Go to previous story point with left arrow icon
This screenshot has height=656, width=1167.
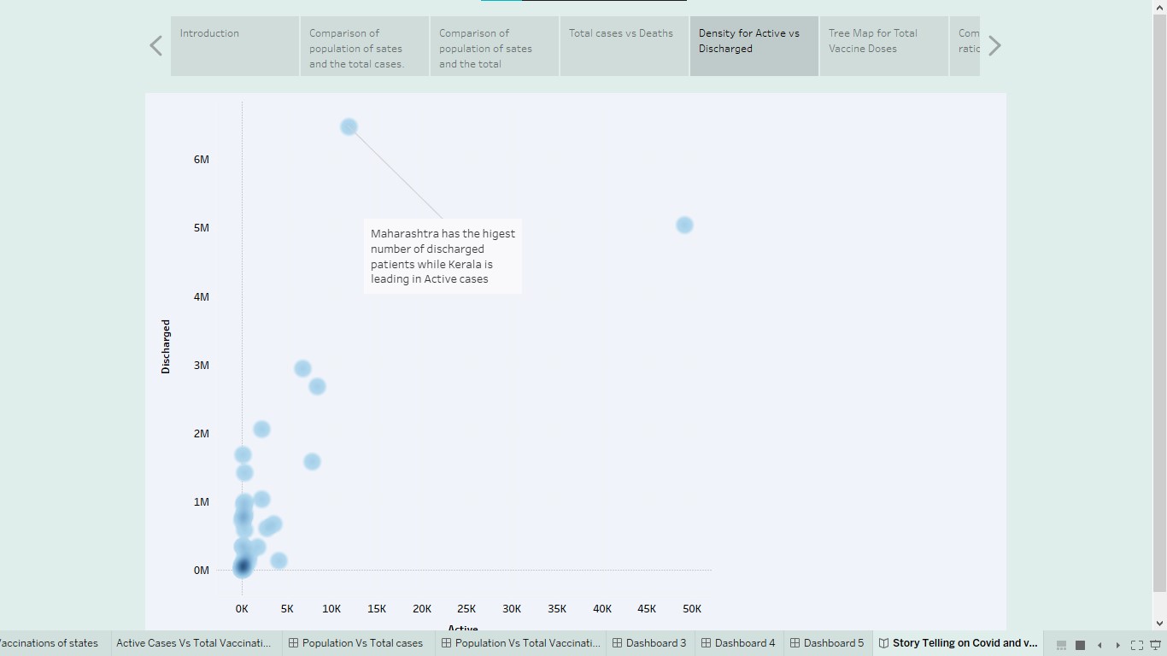tap(1100, 644)
